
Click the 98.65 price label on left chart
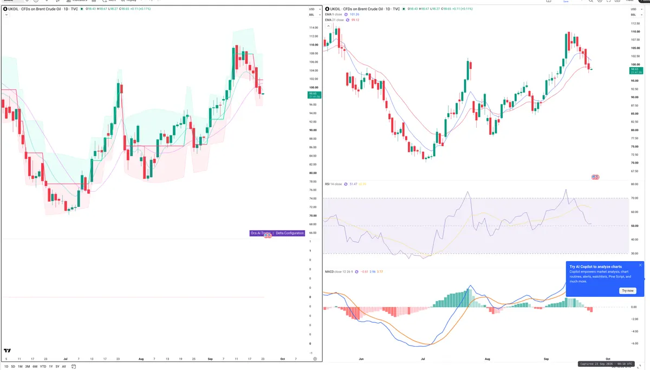coord(313,94)
